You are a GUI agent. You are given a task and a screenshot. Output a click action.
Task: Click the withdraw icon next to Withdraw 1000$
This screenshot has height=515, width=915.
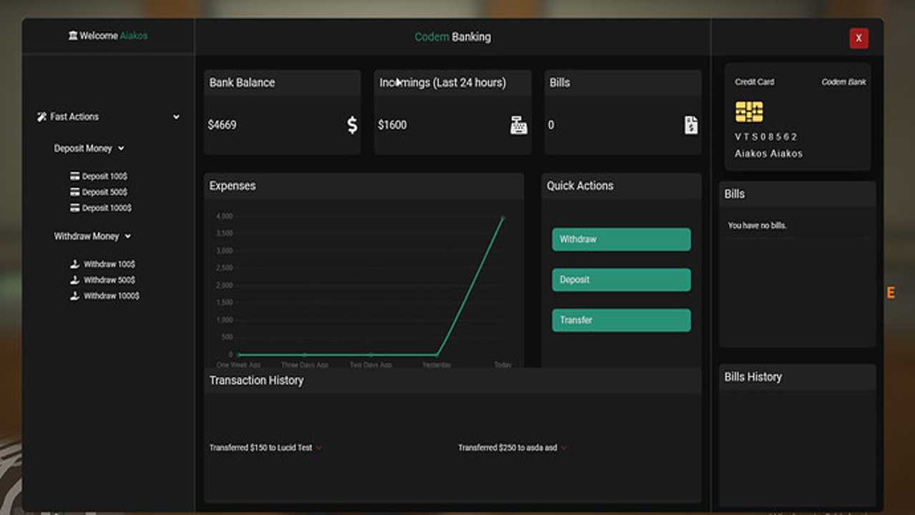coord(75,295)
